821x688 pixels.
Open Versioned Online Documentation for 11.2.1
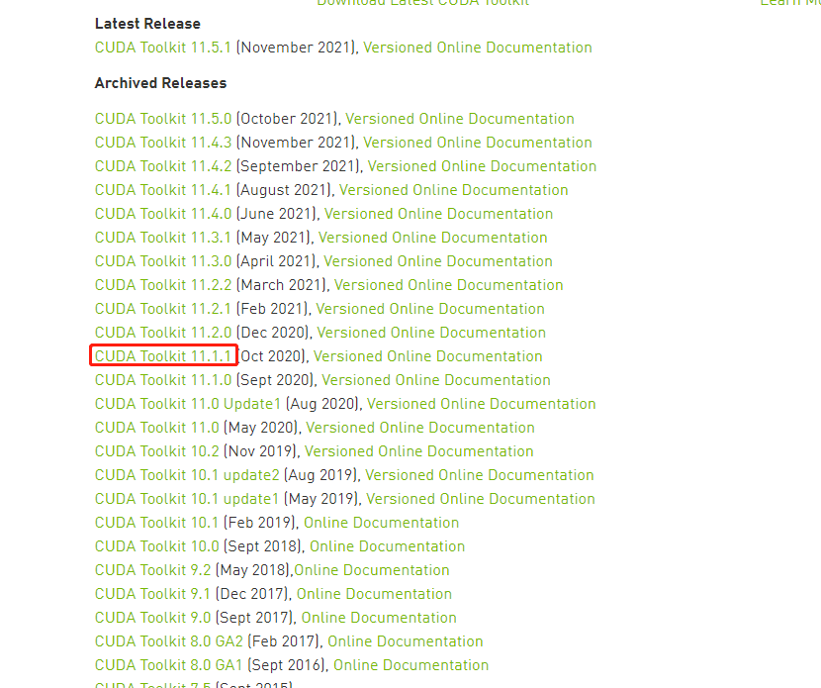[x=430, y=309]
